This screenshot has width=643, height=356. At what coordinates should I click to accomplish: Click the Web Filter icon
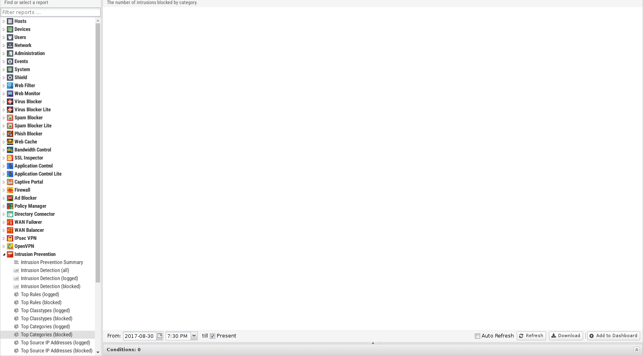click(x=10, y=86)
